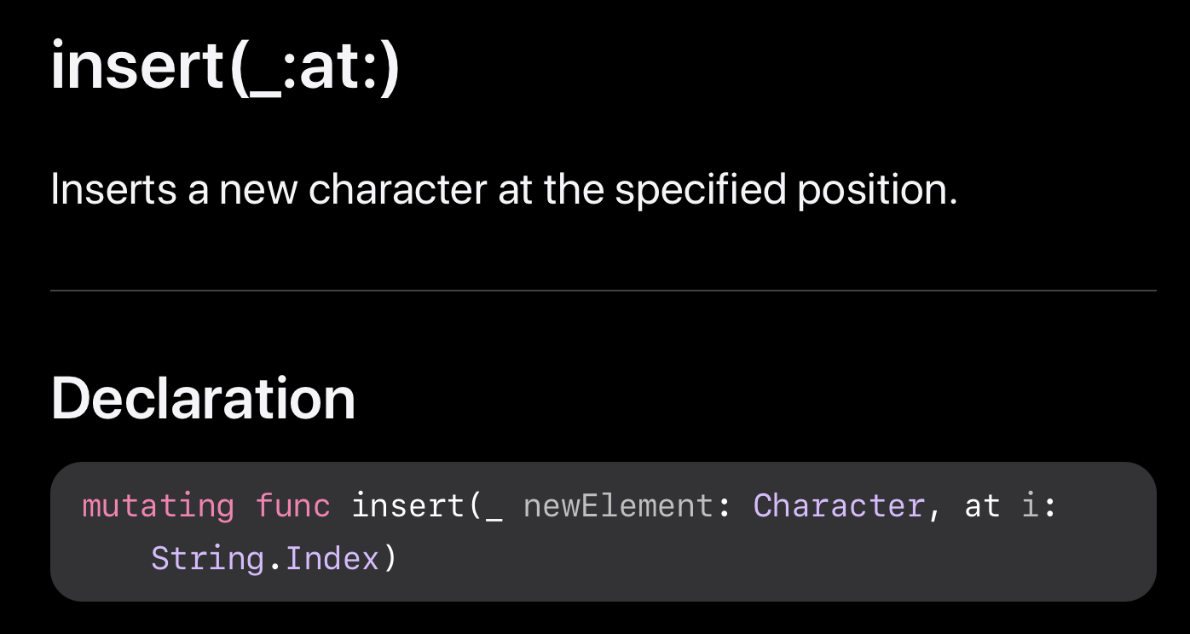Click the insert(_:at:) page title
Screen dimensions: 1190x634
(x=225, y=67)
